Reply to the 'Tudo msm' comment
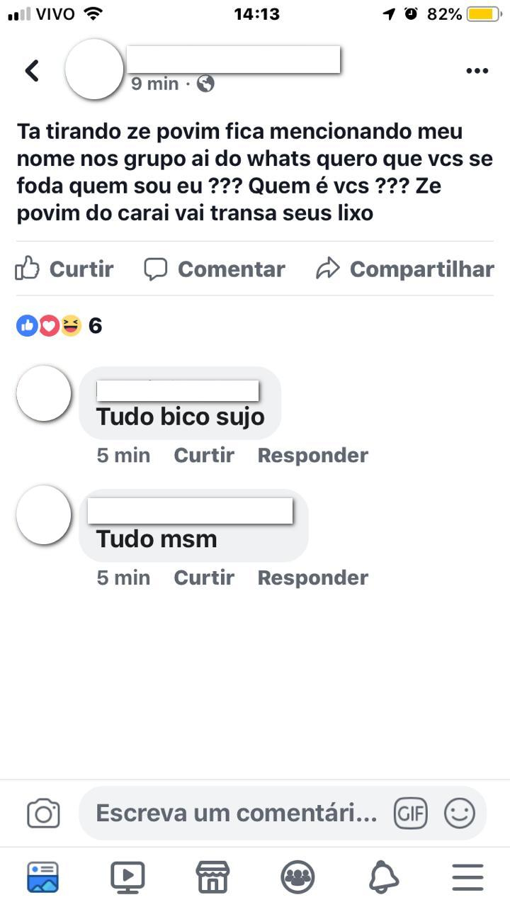The height and width of the screenshot is (907, 510). coord(312,578)
